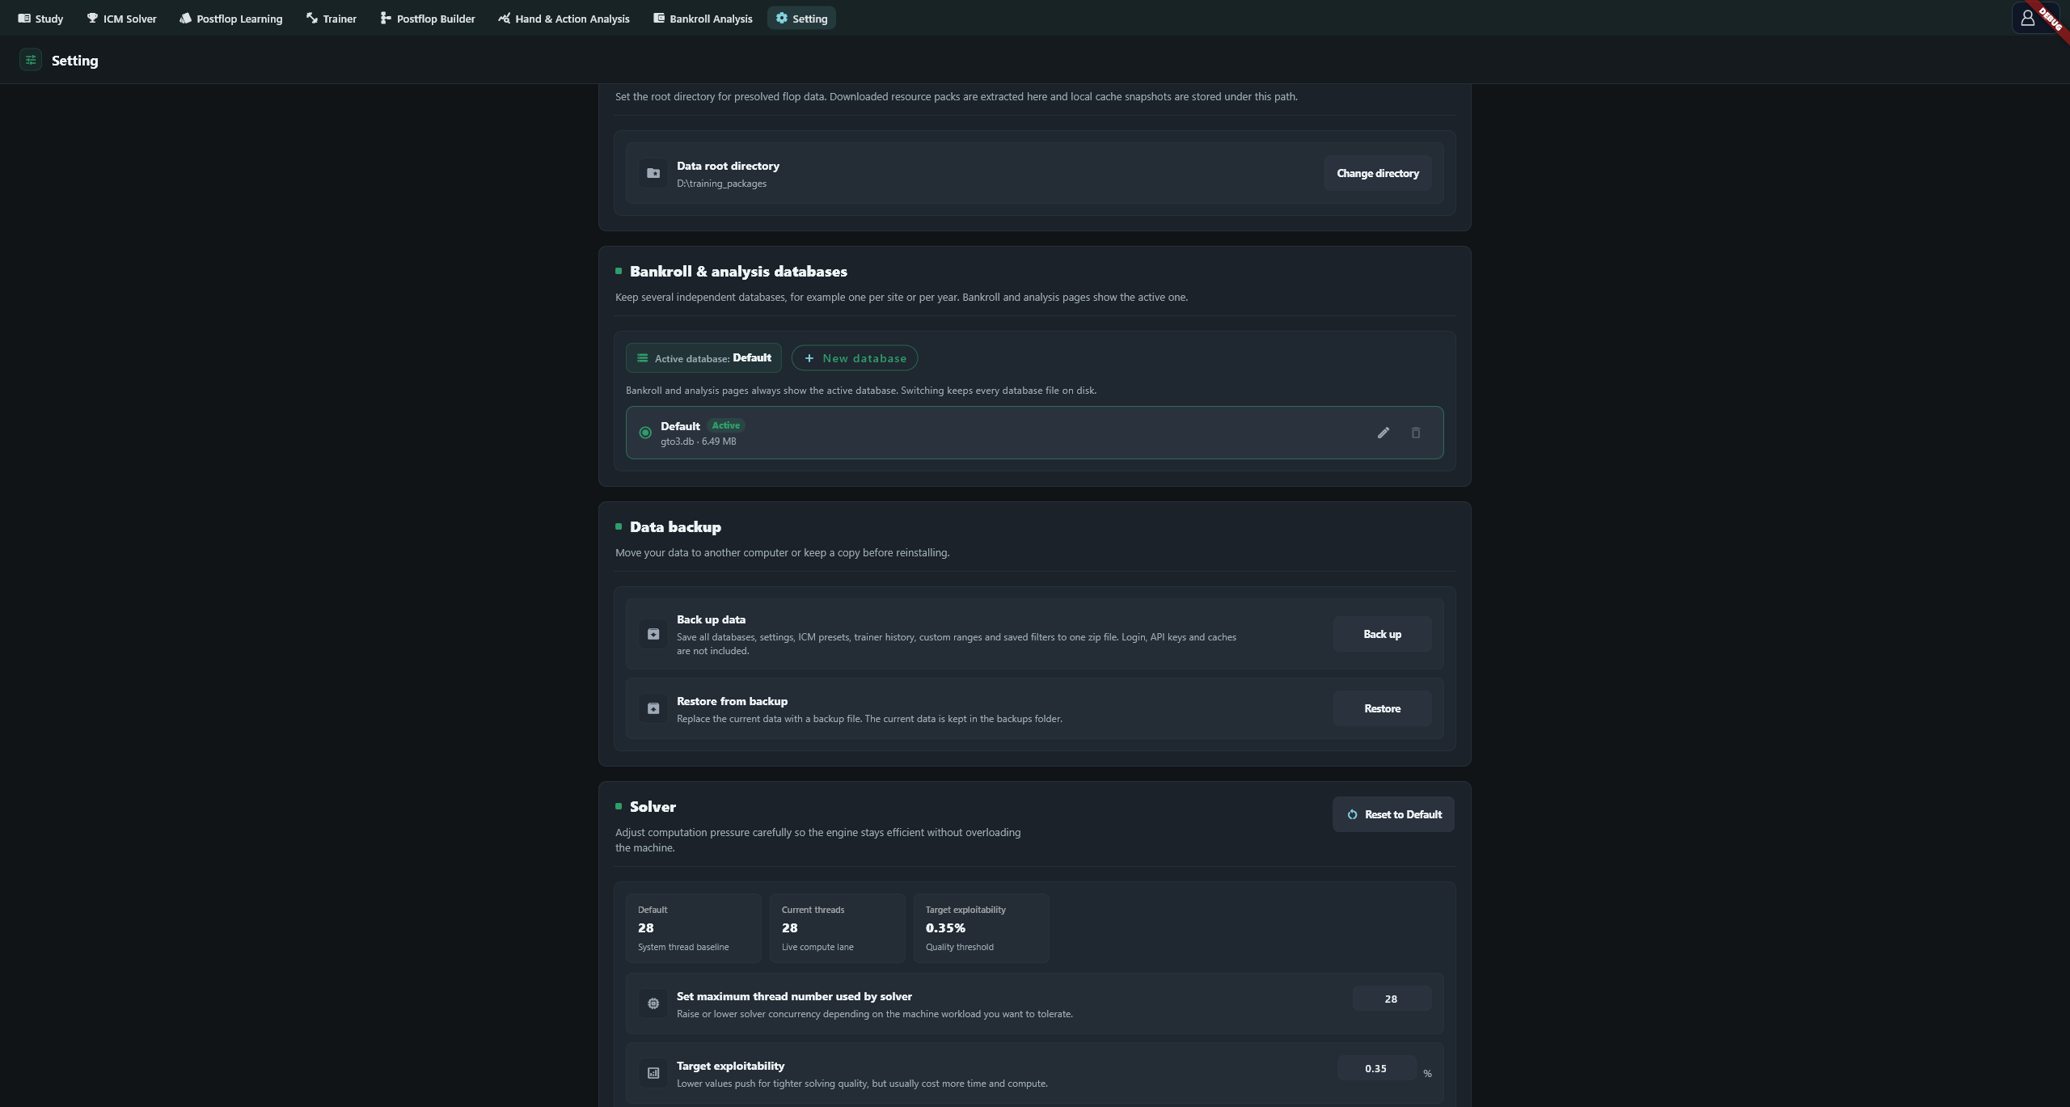Click the Data root directory folder icon
This screenshot has width=2070, height=1107.
[653, 173]
